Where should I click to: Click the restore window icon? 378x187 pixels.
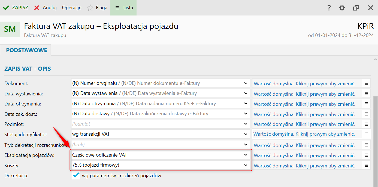pyautogui.click(x=356, y=8)
